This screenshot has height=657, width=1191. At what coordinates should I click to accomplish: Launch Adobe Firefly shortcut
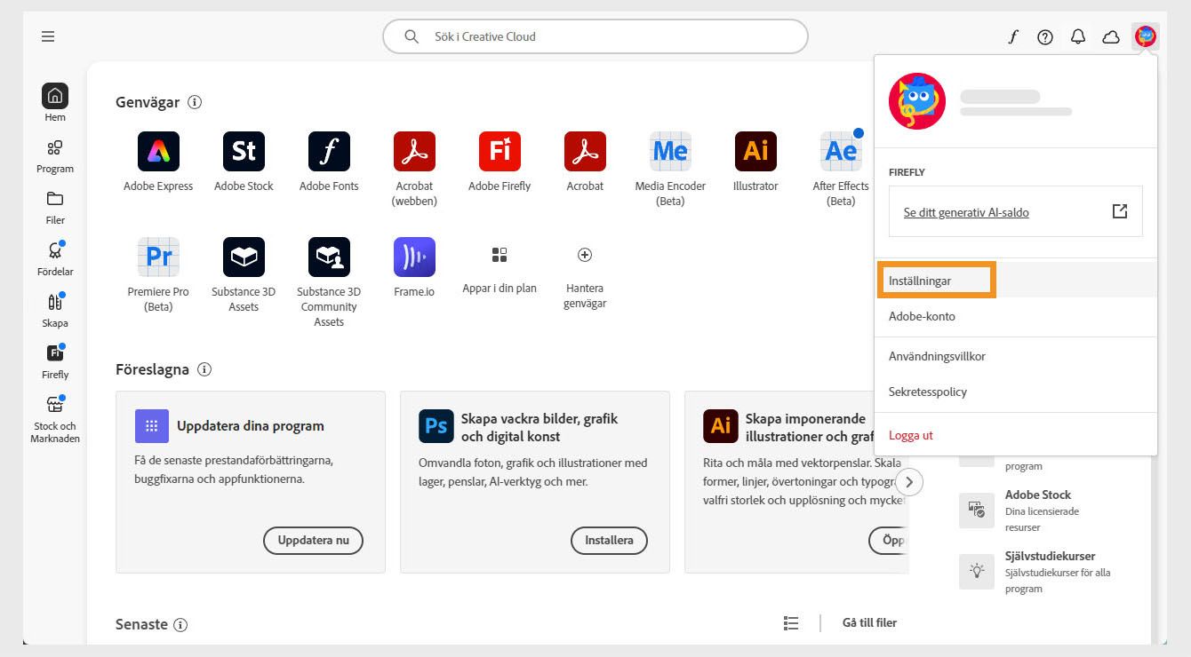[500, 152]
